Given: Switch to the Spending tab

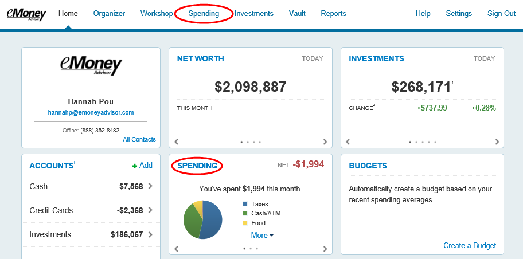Looking at the screenshot, I should coord(204,14).
